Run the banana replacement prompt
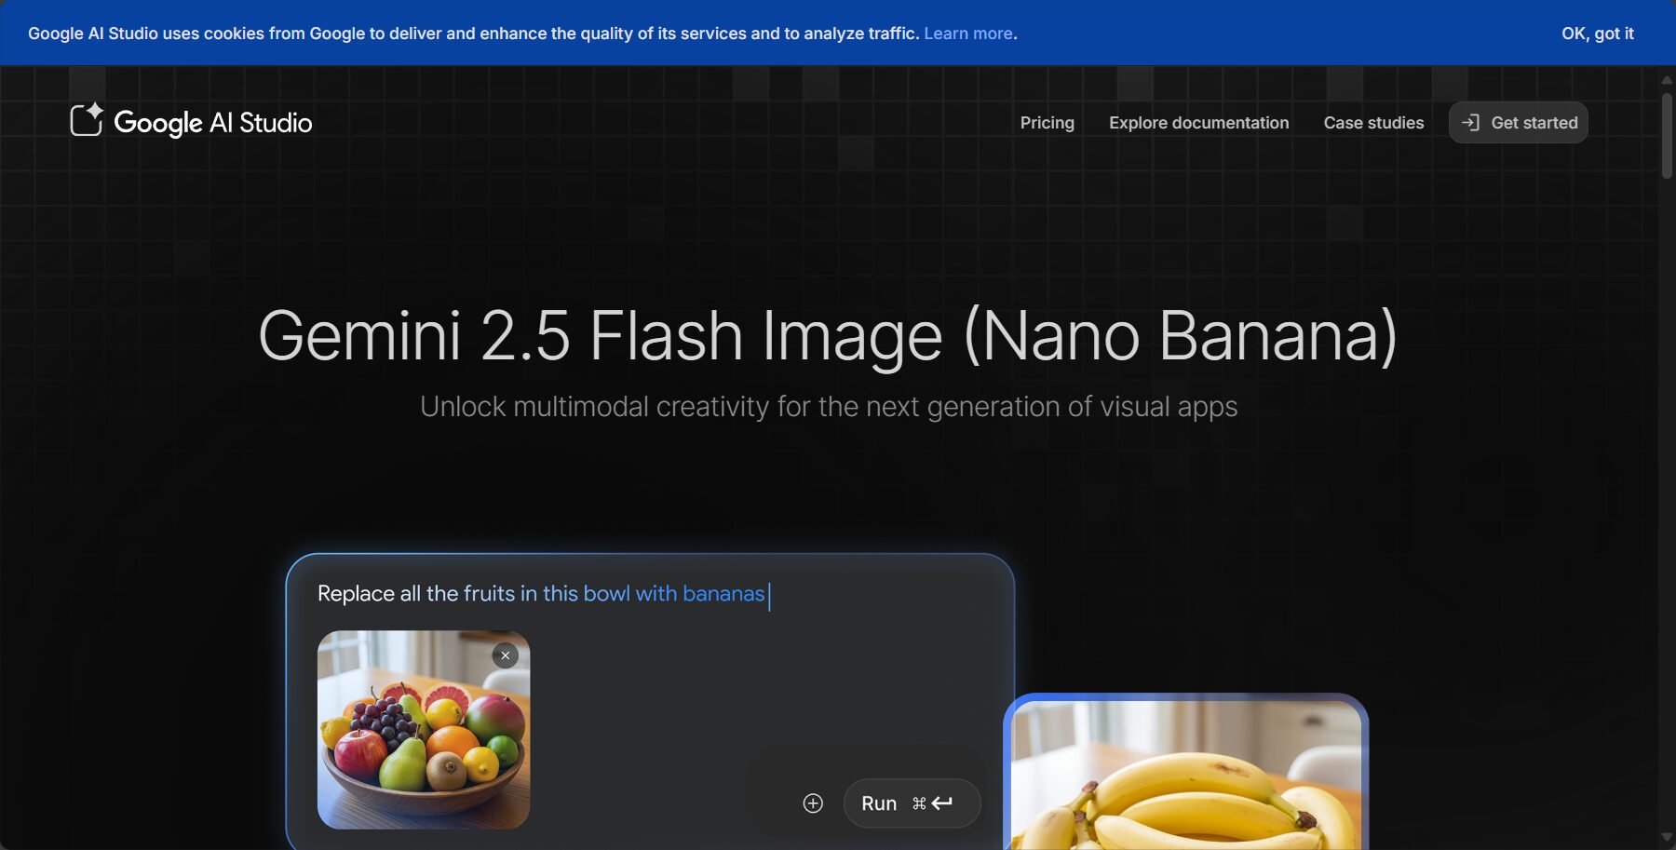Viewport: 1676px width, 850px height. click(x=912, y=803)
